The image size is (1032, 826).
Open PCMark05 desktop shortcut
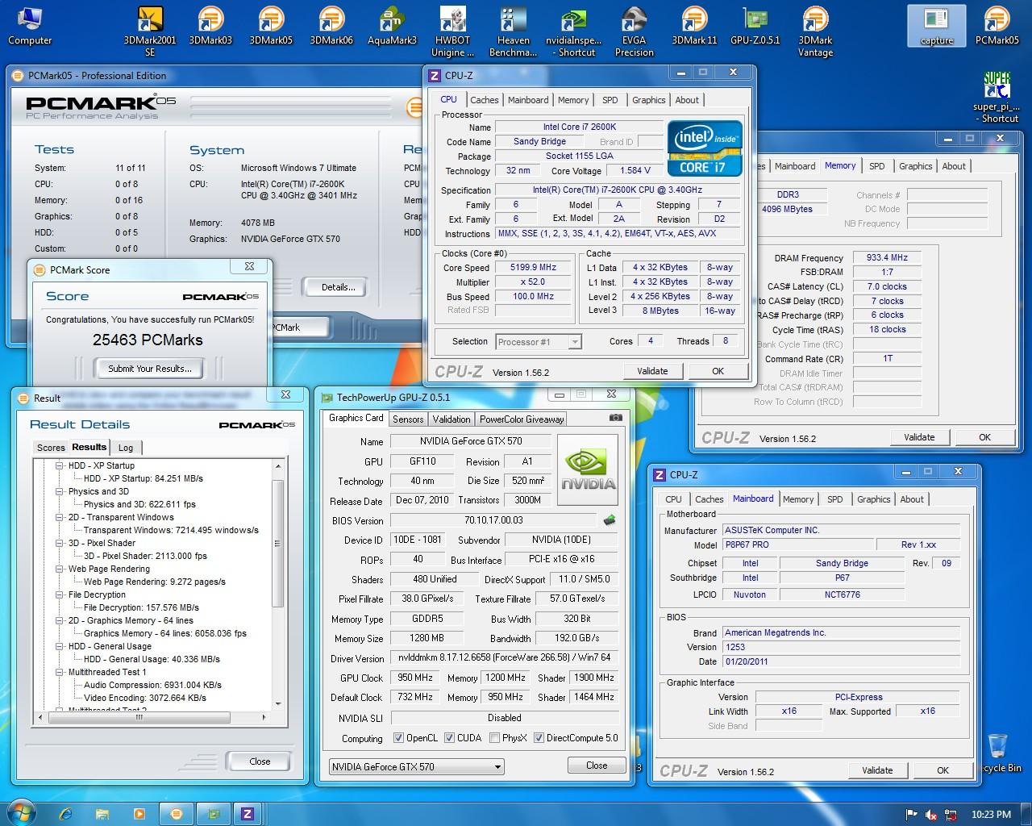pos(997,26)
